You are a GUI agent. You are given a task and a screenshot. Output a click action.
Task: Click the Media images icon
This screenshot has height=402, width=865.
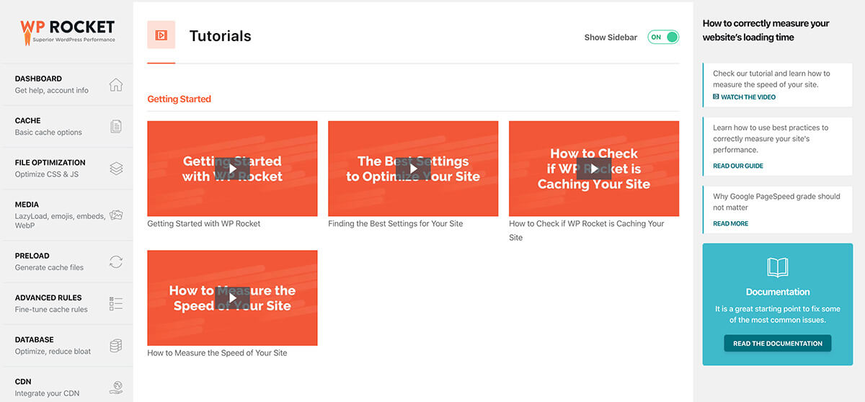[115, 215]
